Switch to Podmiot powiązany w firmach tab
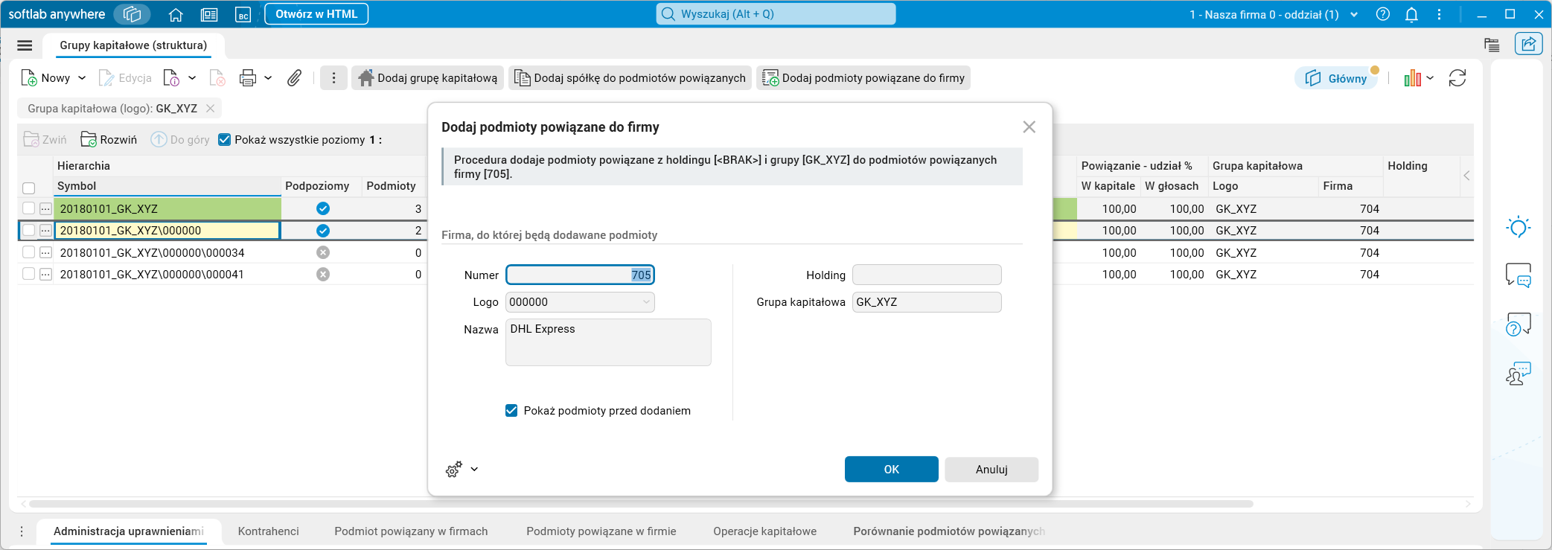 [x=411, y=531]
